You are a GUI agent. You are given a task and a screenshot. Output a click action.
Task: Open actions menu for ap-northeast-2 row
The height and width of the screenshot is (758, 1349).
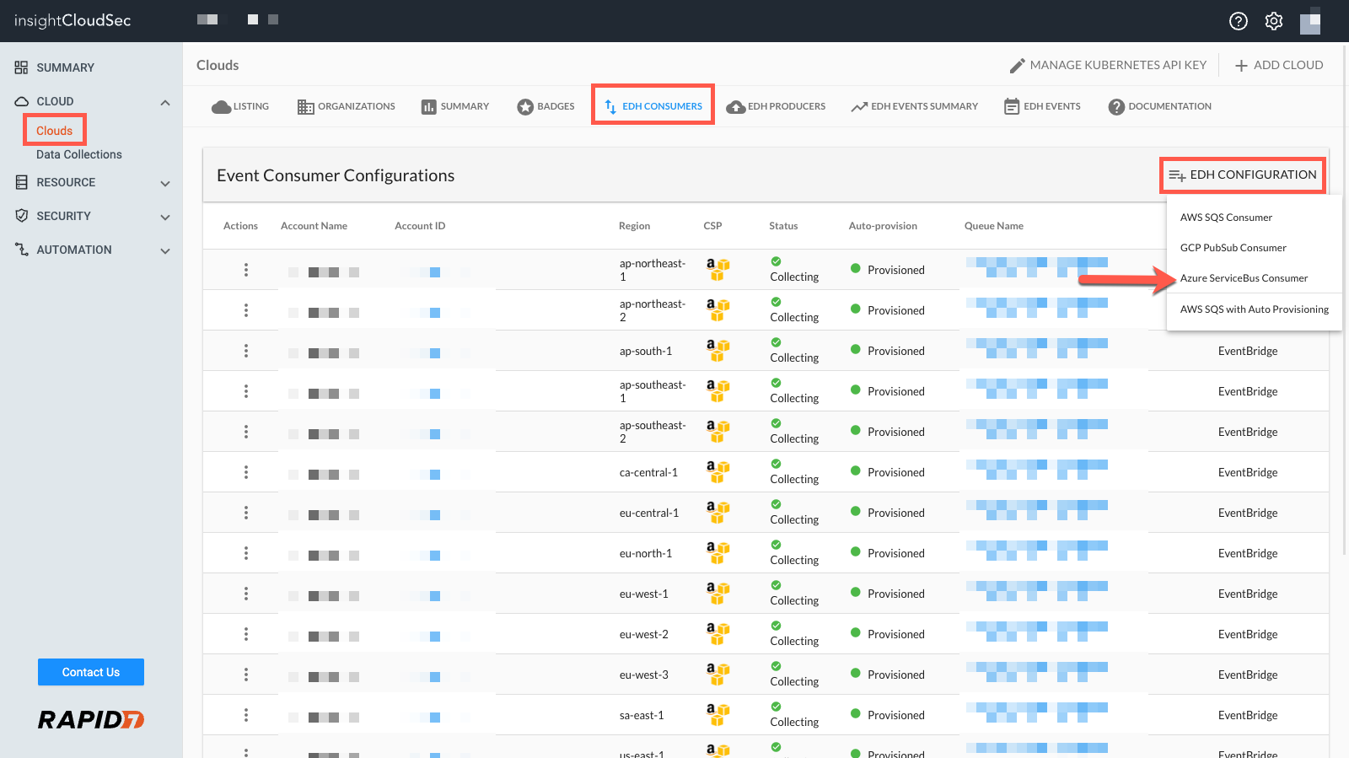click(x=246, y=310)
